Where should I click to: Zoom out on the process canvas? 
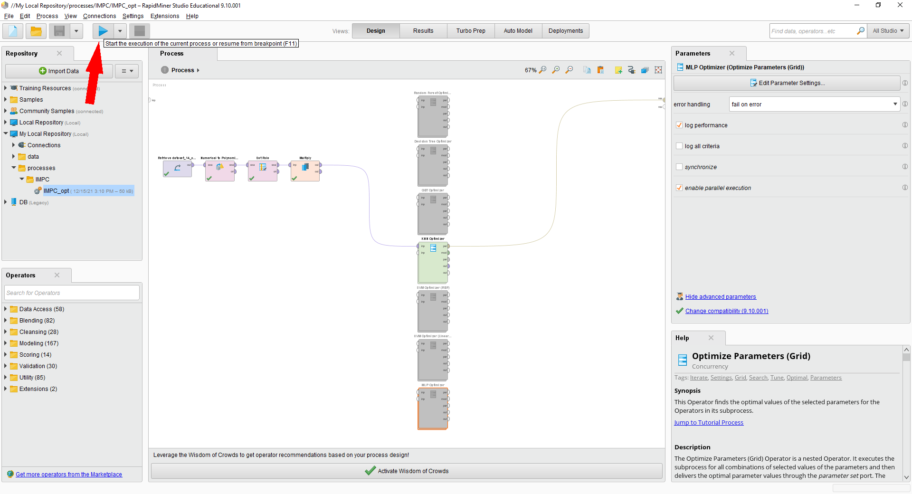click(x=570, y=70)
